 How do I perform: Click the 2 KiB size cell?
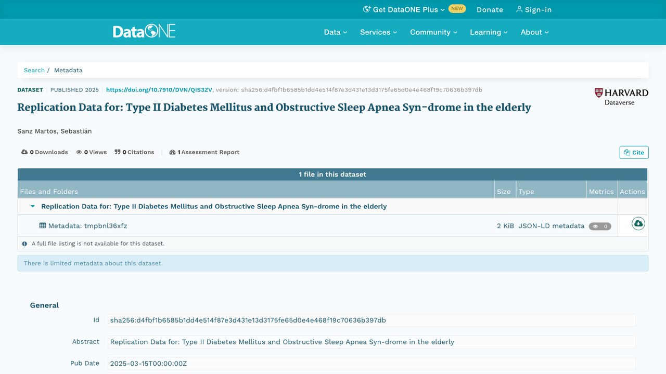tap(505, 226)
